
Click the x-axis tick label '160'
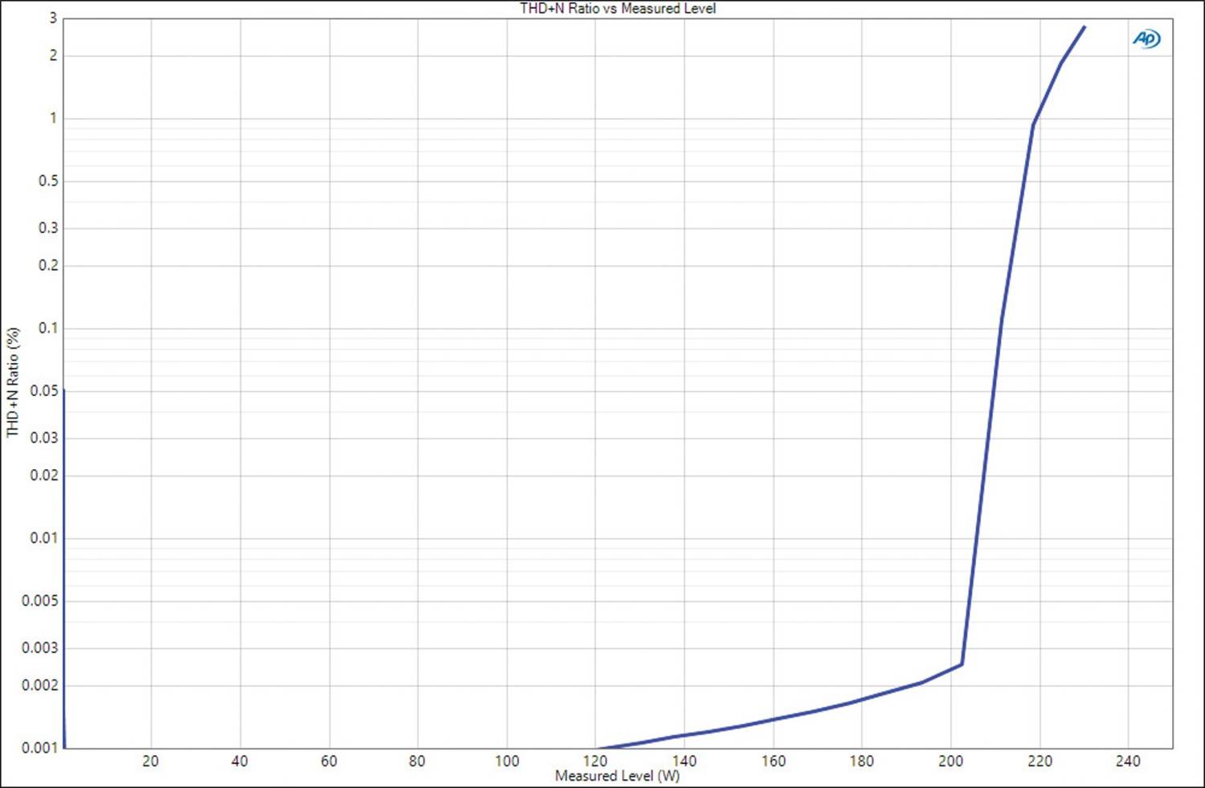click(773, 761)
